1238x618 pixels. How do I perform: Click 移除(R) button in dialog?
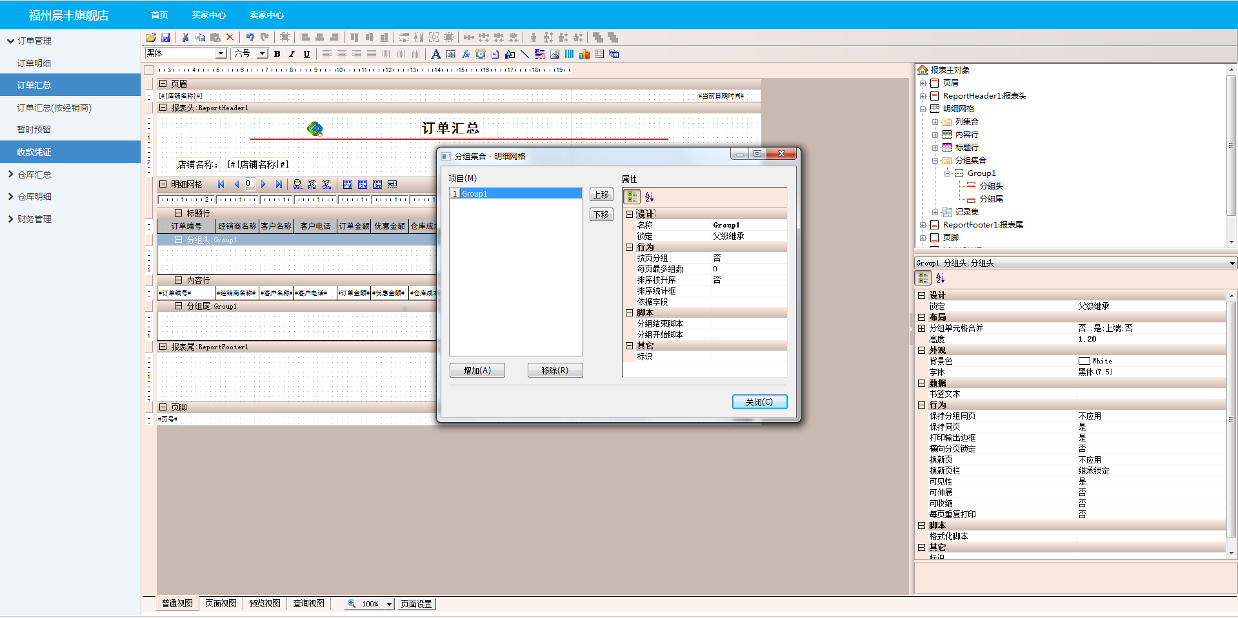coord(555,371)
